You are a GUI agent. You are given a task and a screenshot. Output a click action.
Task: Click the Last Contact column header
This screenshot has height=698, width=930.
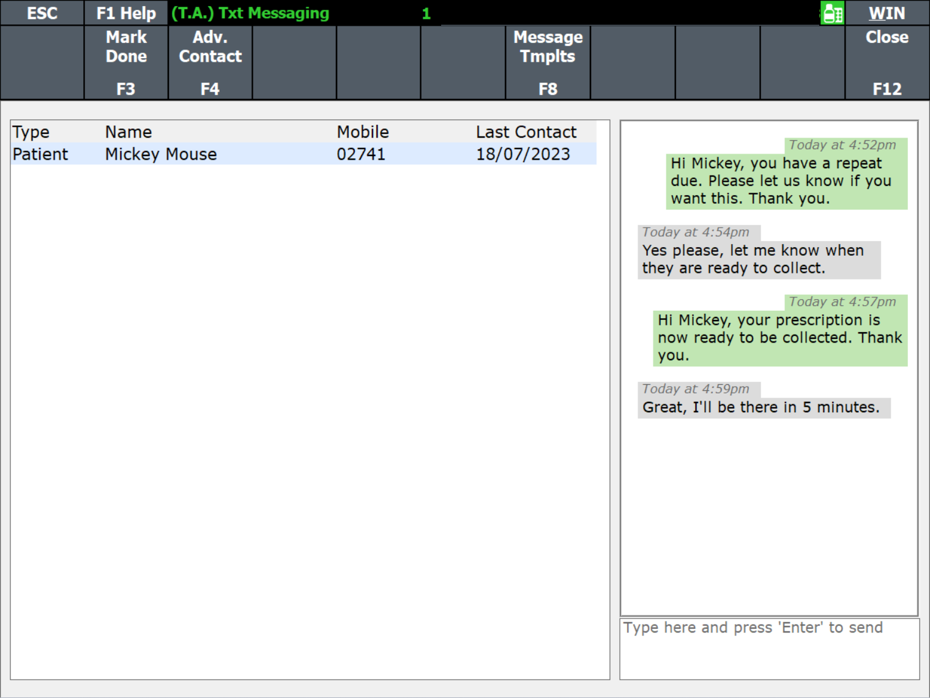526,132
